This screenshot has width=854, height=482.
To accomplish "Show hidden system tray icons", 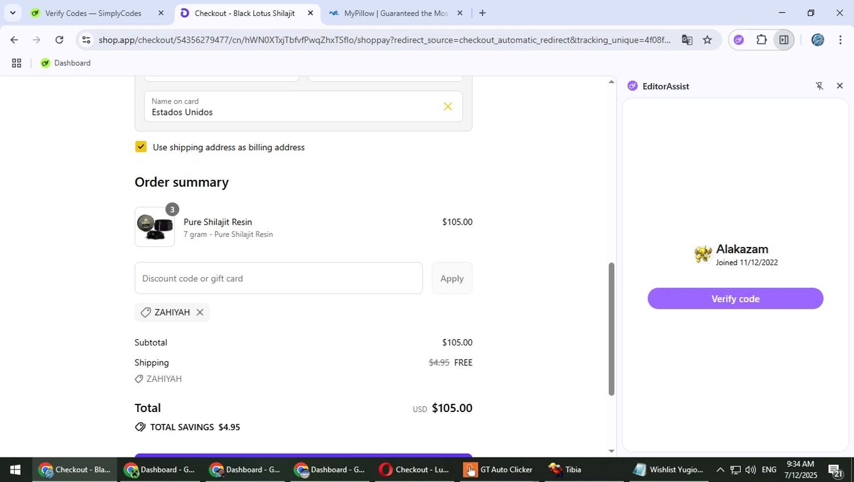I will (x=720, y=469).
